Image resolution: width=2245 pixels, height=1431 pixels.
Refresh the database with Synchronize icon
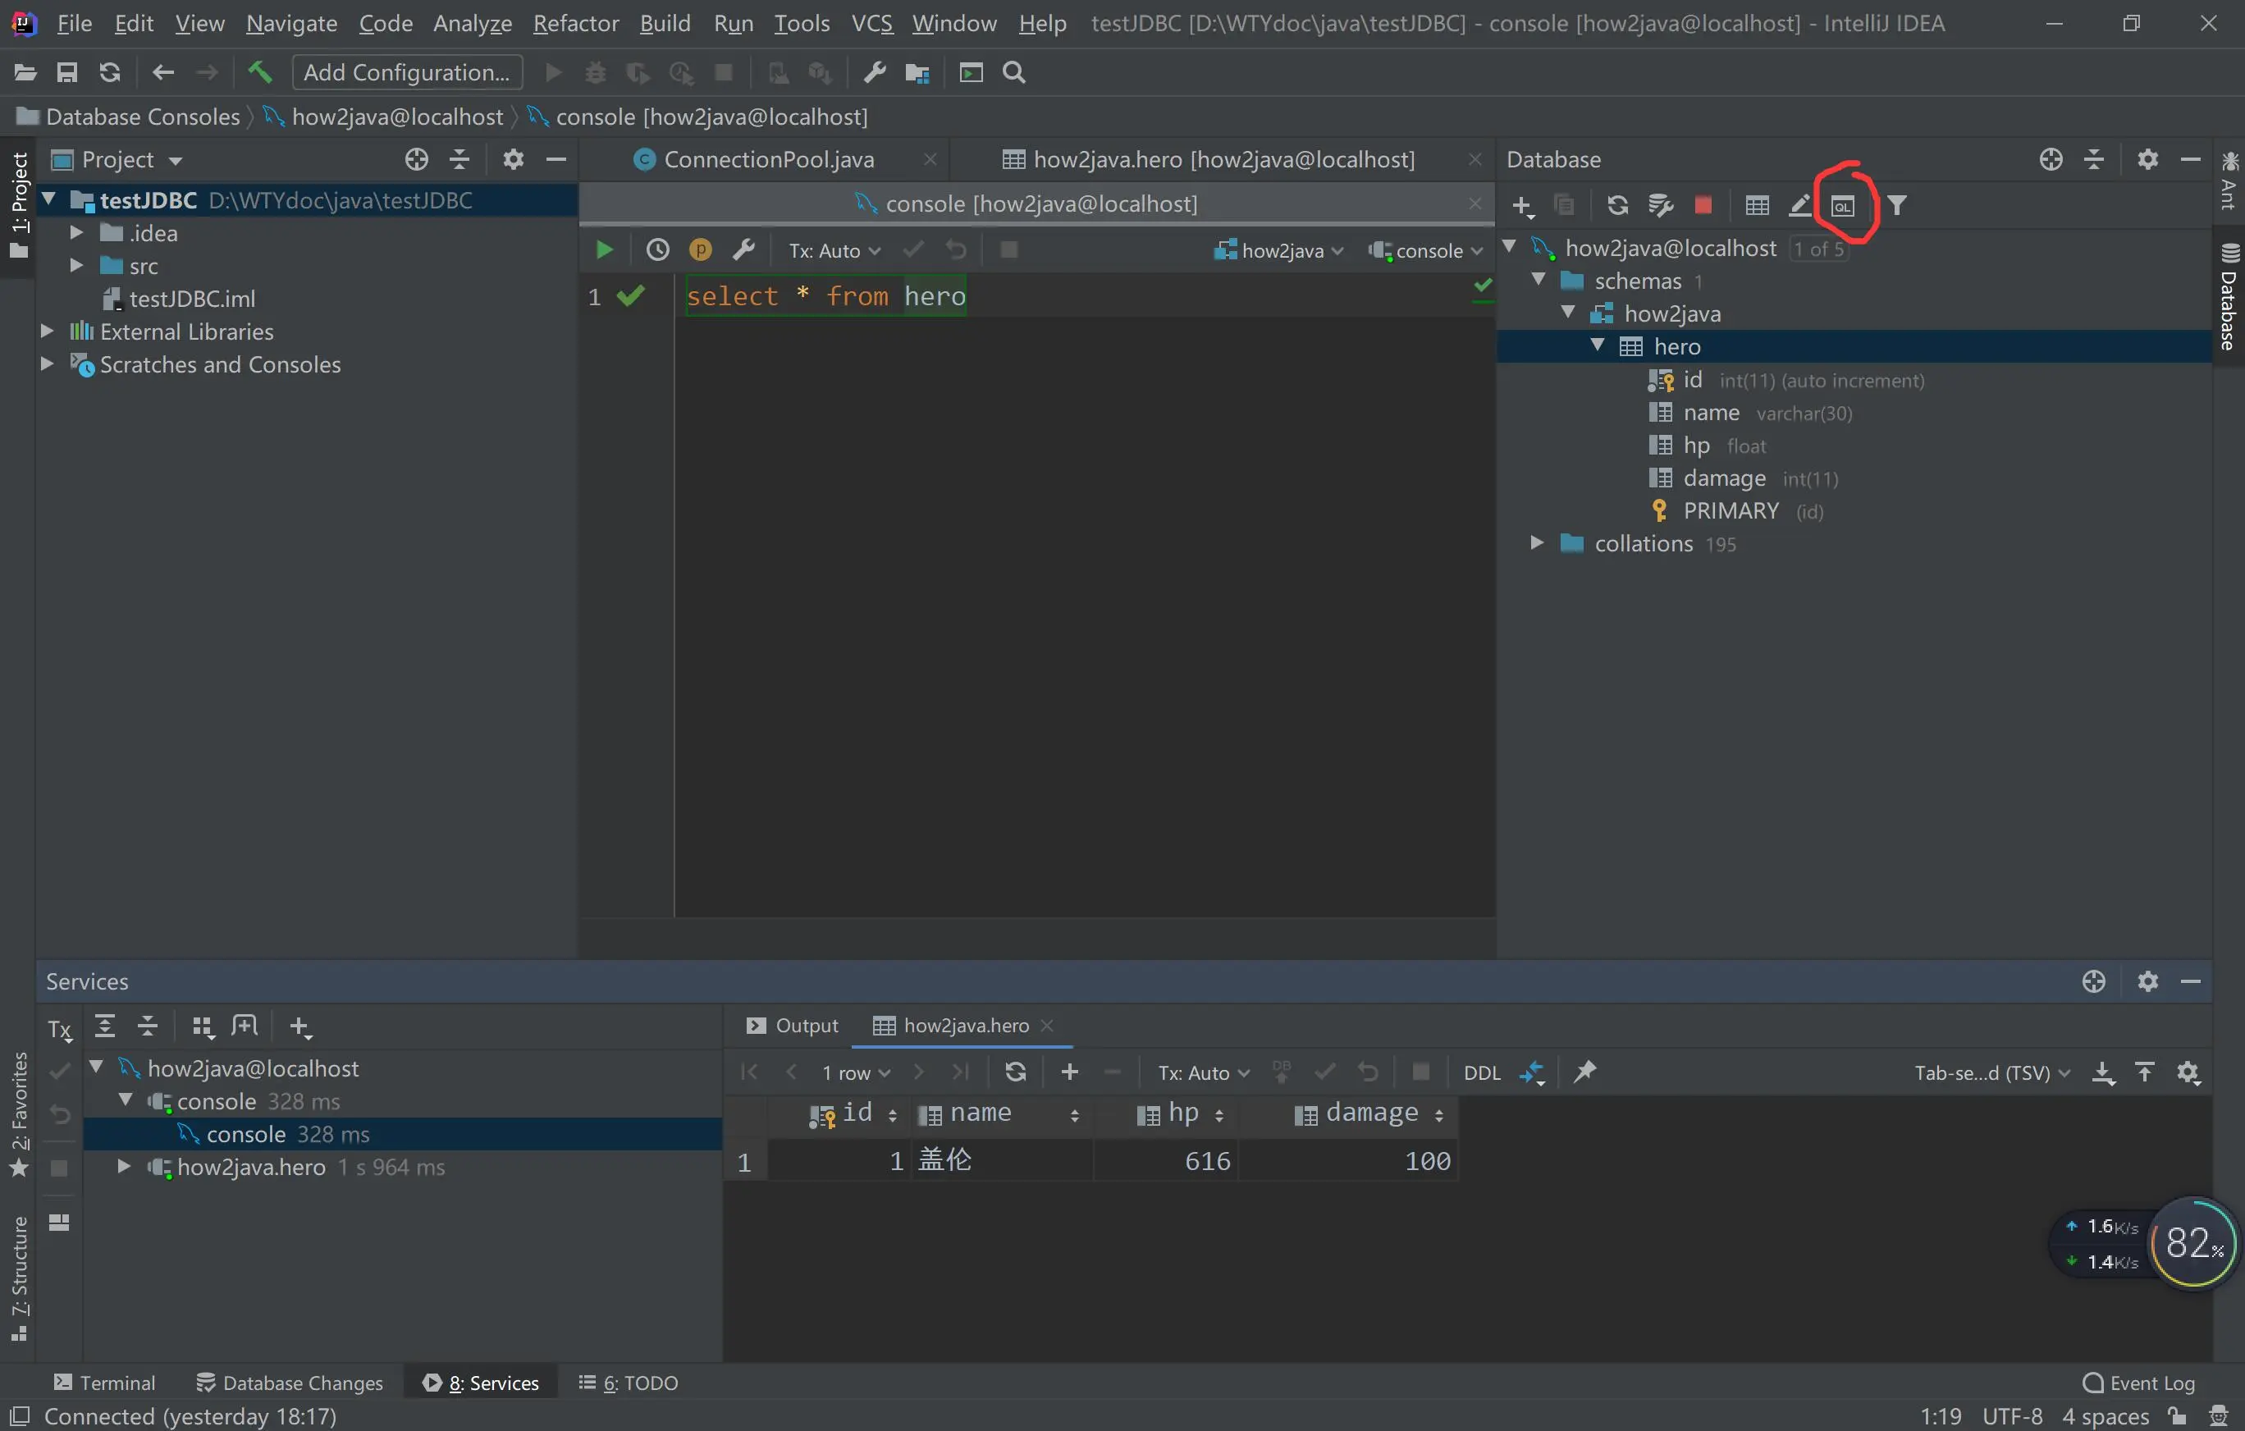(1617, 206)
